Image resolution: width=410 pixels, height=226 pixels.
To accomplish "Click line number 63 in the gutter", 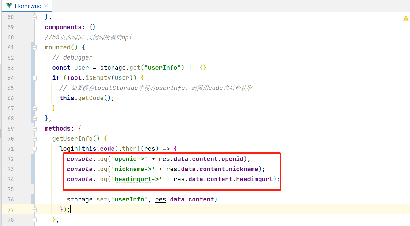I will pos(11,68).
